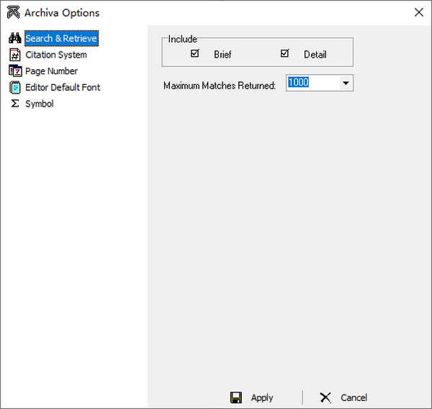Click the X icon beside Cancel

click(x=325, y=397)
